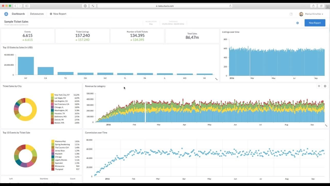Viewport: 330px width, 186px height.
Task: Click the Events 6.615 metric
Action: 28,36
